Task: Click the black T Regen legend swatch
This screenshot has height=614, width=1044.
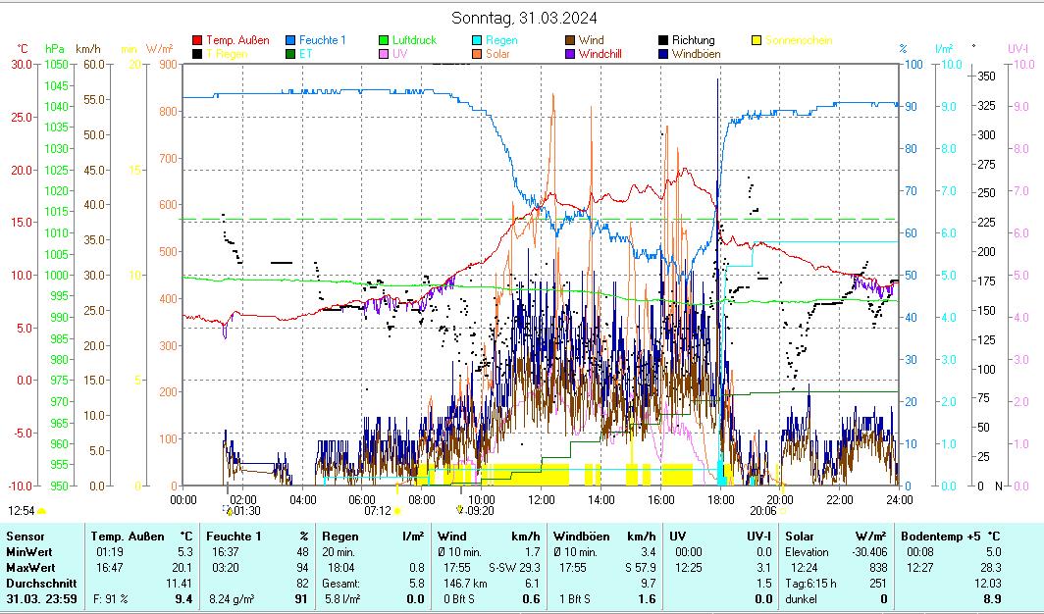Action: coord(197,54)
